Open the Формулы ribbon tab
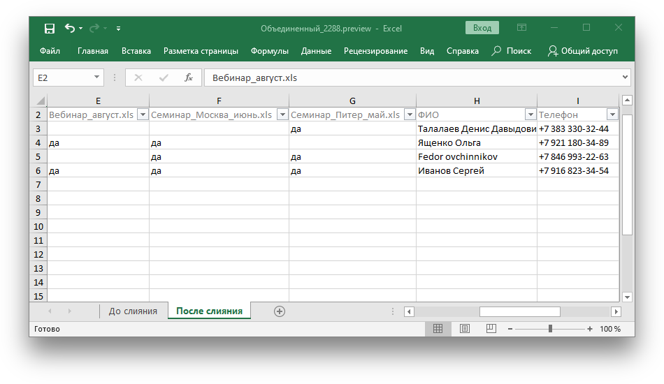664x384 pixels. [269, 51]
